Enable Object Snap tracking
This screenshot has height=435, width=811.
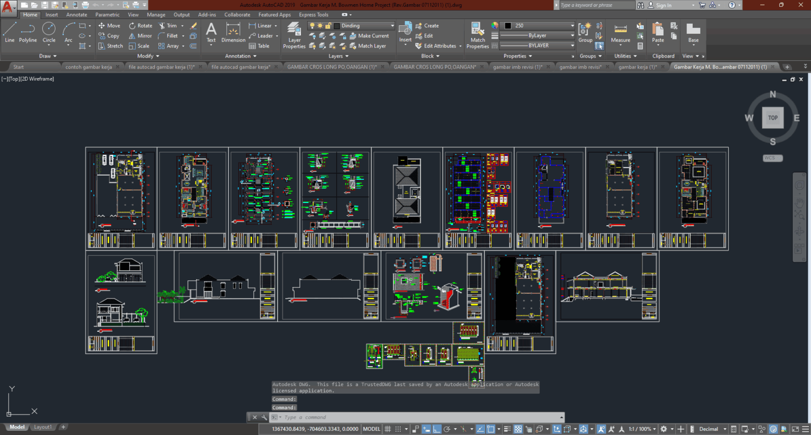coord(479,429)
